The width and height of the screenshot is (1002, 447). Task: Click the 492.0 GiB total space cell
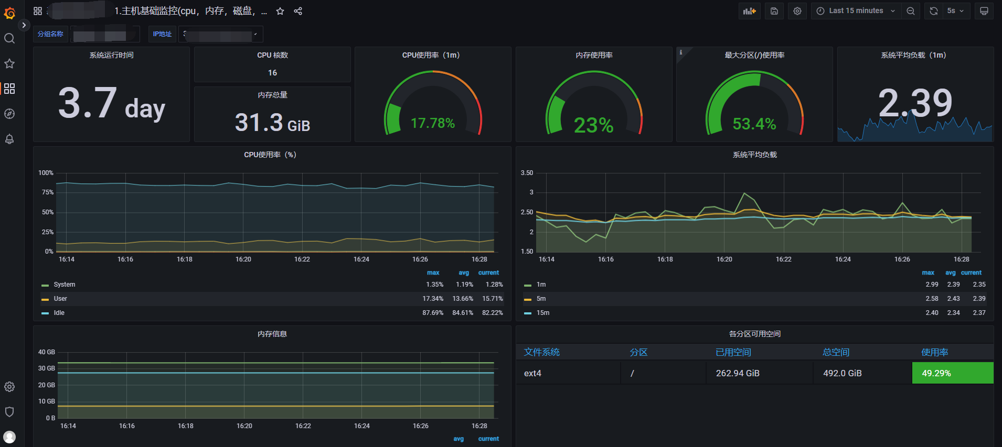(862, 373)
